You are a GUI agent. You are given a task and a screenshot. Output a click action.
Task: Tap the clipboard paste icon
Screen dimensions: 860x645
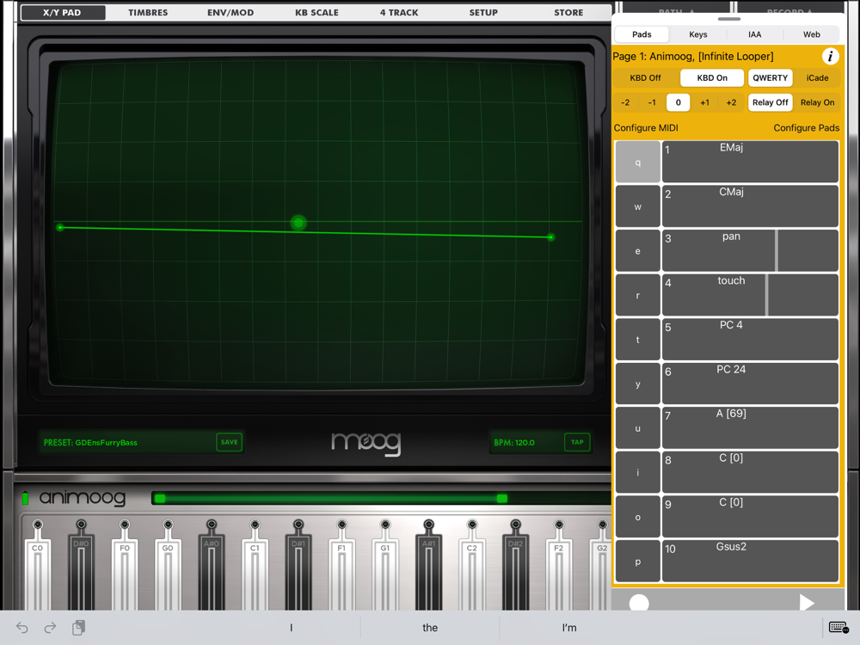point(78,628)
